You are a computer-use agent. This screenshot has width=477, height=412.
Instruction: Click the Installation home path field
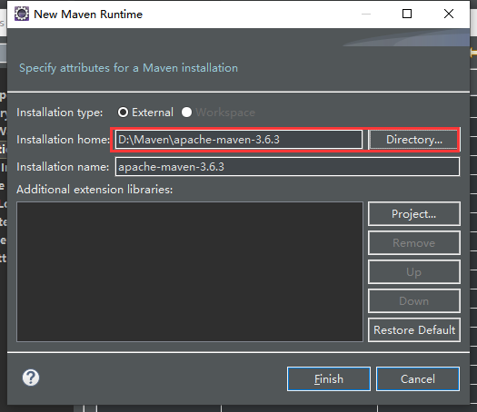pos(239,140)
